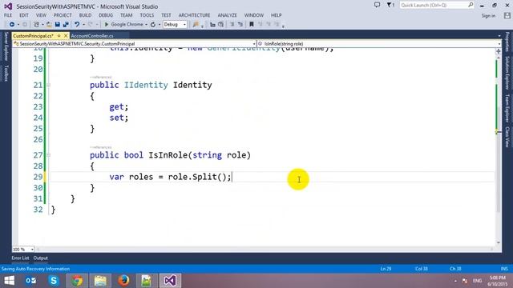Image resolution: width=513 pixels, height=288 pixels.
Task: Open the Class View side tab
Action: (507, 137)
